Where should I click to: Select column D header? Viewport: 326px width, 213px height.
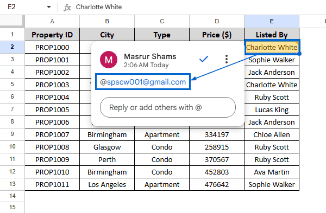(217, 21)
